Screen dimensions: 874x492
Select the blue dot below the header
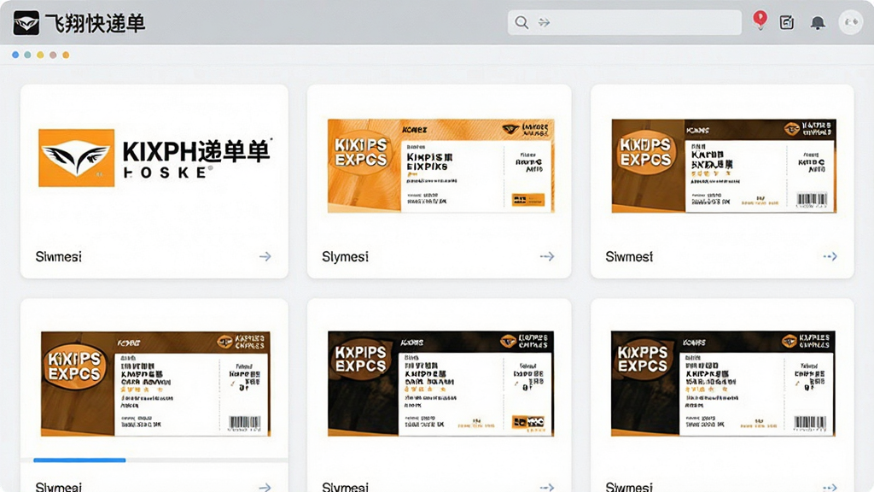click(15, 55)
